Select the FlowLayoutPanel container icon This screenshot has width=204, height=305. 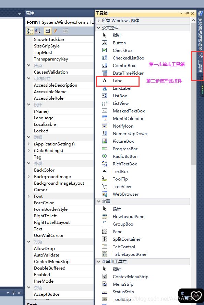point(104,216)
